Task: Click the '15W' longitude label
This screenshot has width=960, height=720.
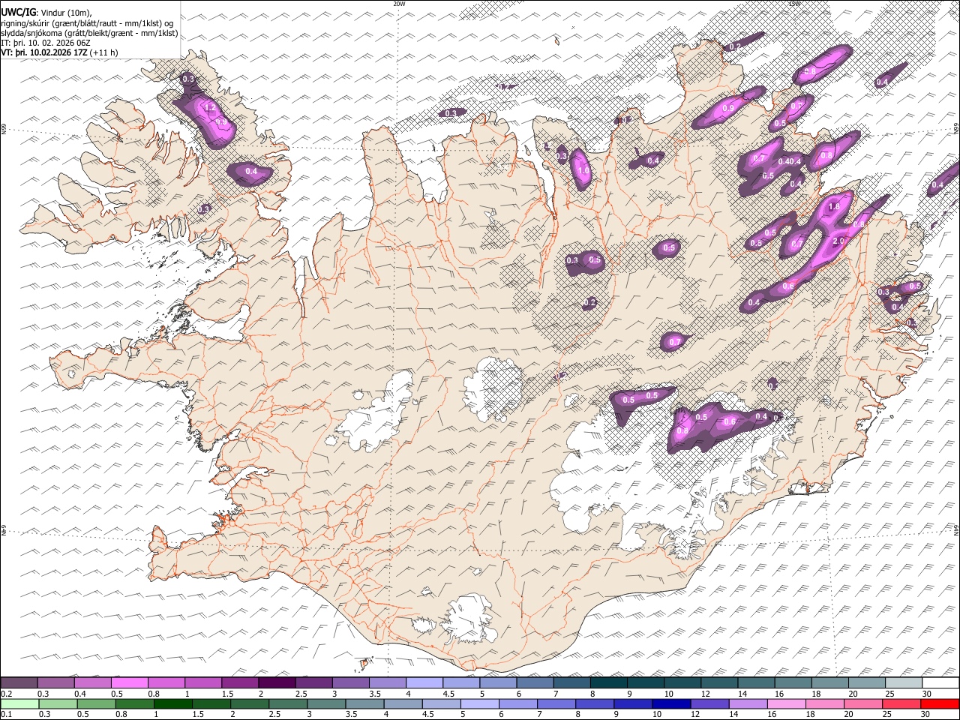Action: click(794, 4)
